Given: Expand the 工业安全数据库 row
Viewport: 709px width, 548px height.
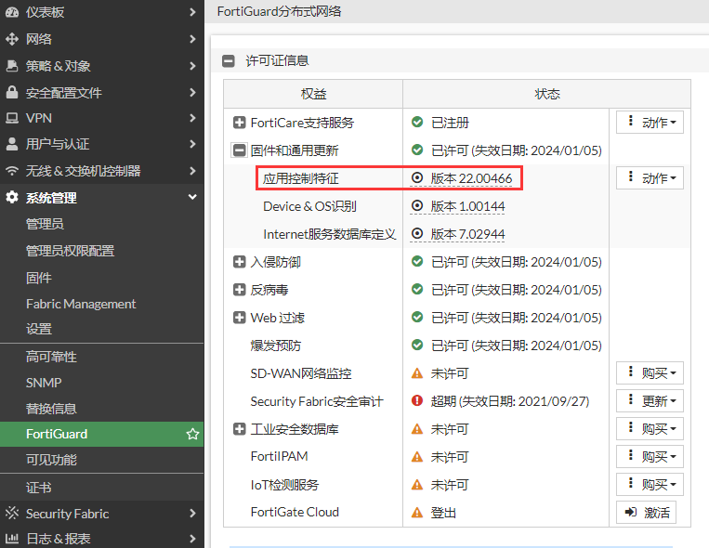Looking at the screenshot, I should [x=239, y=428].
